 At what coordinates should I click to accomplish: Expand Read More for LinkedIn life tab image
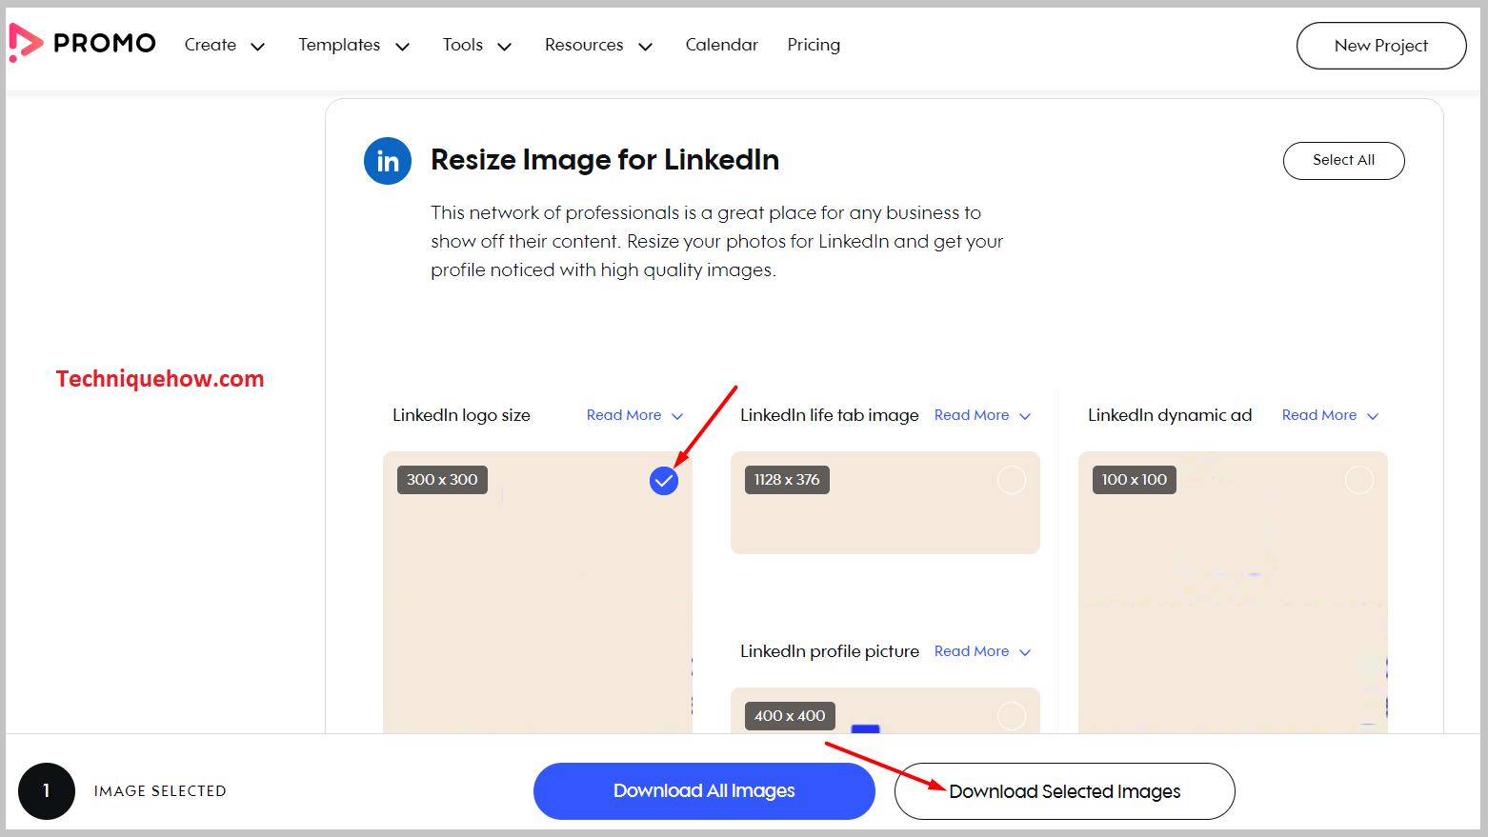[982, 415]
